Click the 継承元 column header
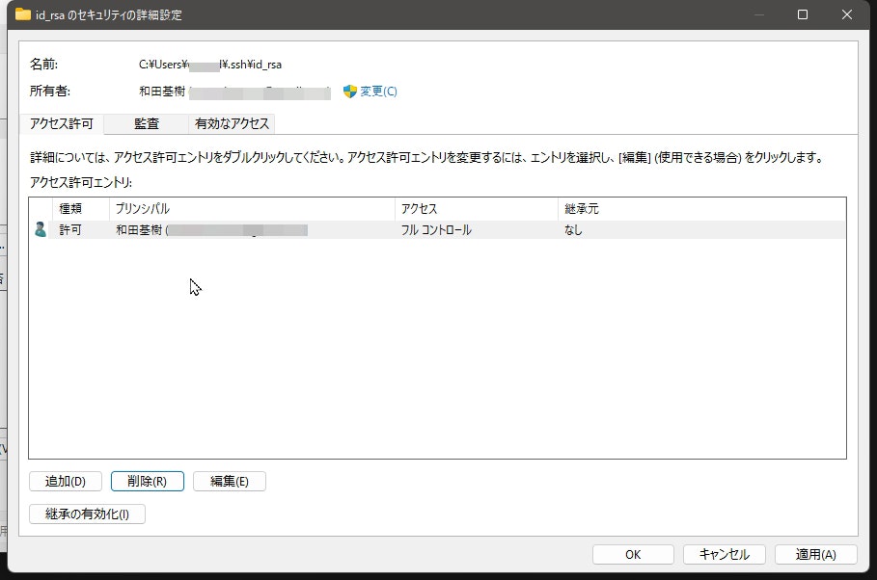Screen dimensions: 877x580 click(x=702, y=209)
